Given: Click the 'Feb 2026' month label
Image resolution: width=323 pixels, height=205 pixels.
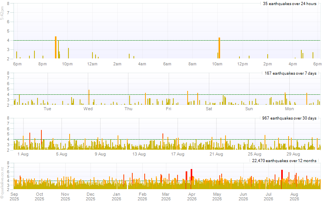Looking at the screenshot, I should tap(142, 196).
